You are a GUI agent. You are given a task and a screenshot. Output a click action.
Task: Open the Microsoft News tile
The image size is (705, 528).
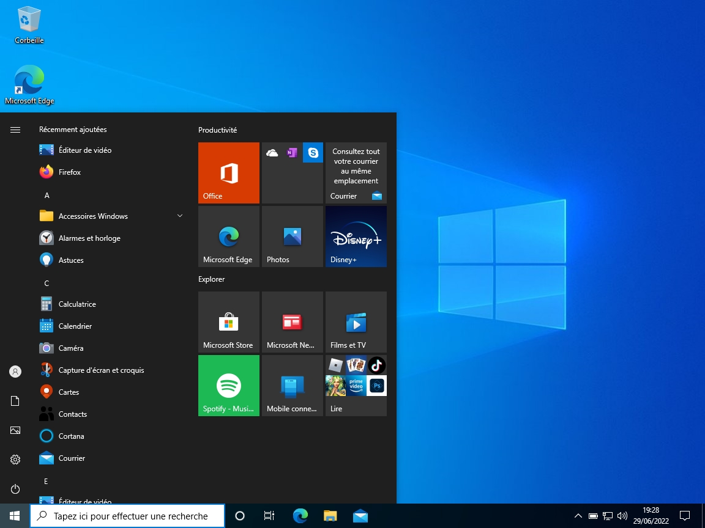(x=293, y=322)
